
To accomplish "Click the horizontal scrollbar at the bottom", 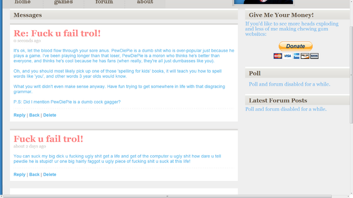I will [x=167, y=196].
